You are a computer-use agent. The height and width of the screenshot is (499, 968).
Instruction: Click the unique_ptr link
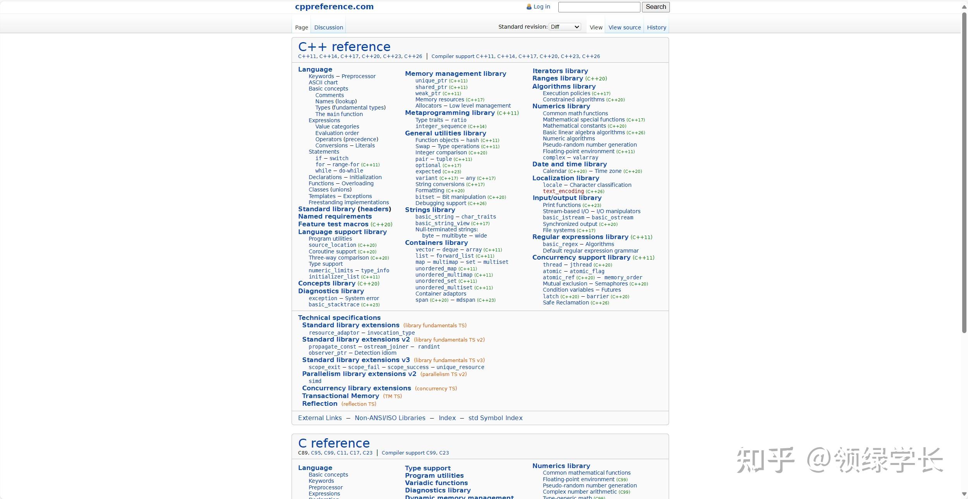431,80
